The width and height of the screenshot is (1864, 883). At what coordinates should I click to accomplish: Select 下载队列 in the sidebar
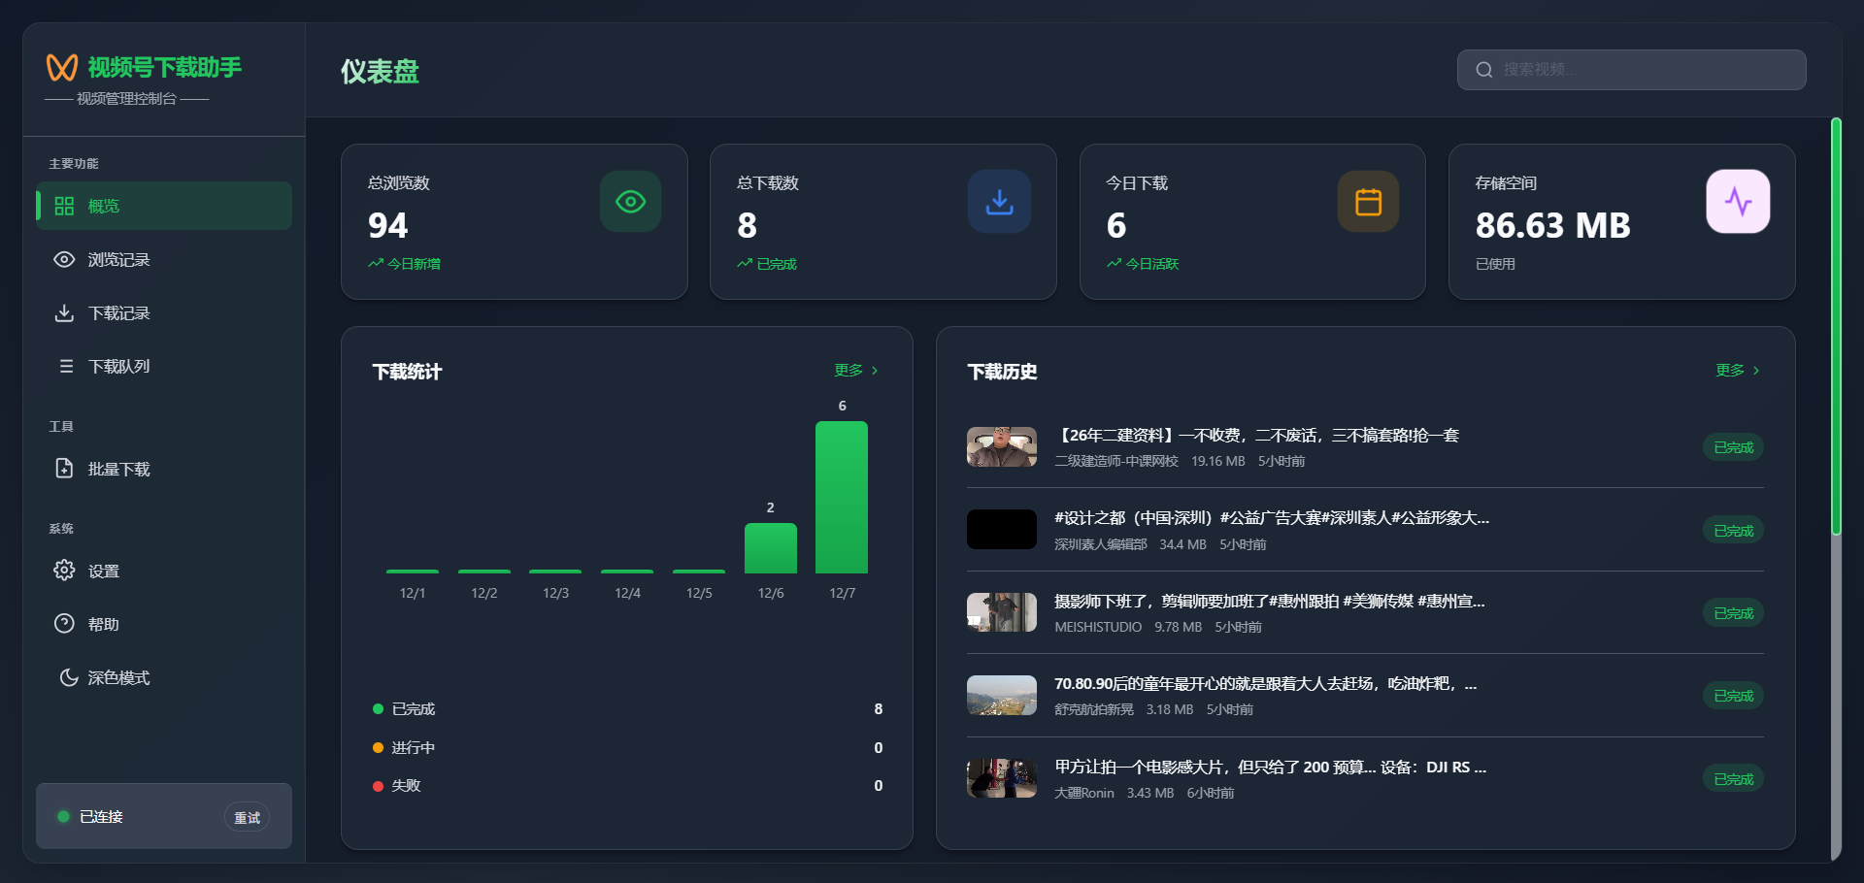[164, 366]
